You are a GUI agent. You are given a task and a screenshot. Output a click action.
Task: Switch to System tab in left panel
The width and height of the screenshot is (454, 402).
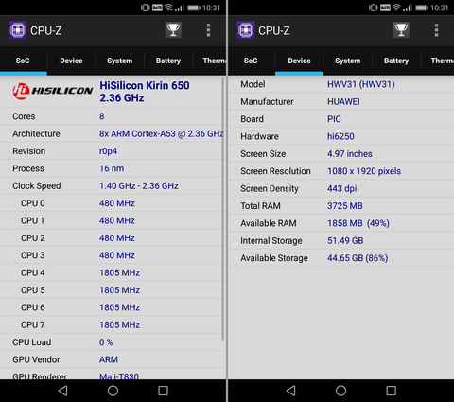click(x=119, y=61)
